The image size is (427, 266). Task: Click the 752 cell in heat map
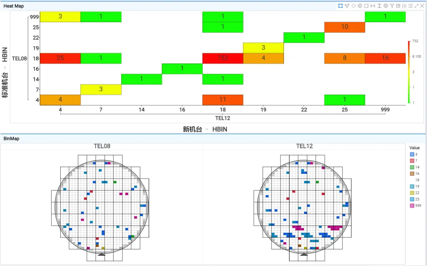point(223,58)
